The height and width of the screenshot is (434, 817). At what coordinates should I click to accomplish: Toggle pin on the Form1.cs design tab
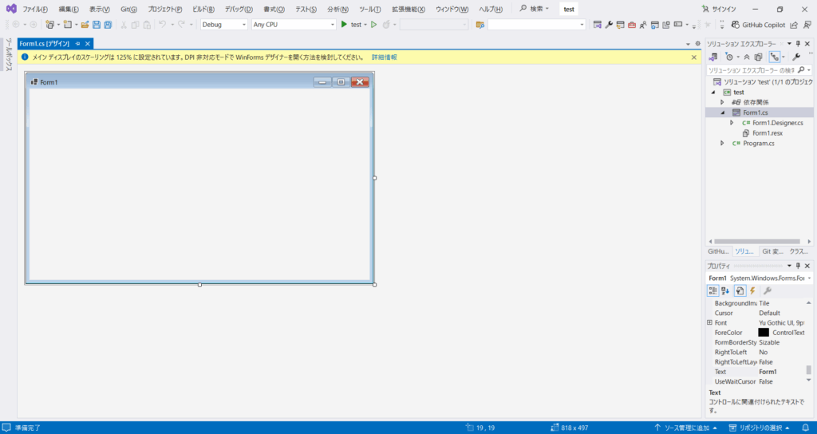[77, 44]
